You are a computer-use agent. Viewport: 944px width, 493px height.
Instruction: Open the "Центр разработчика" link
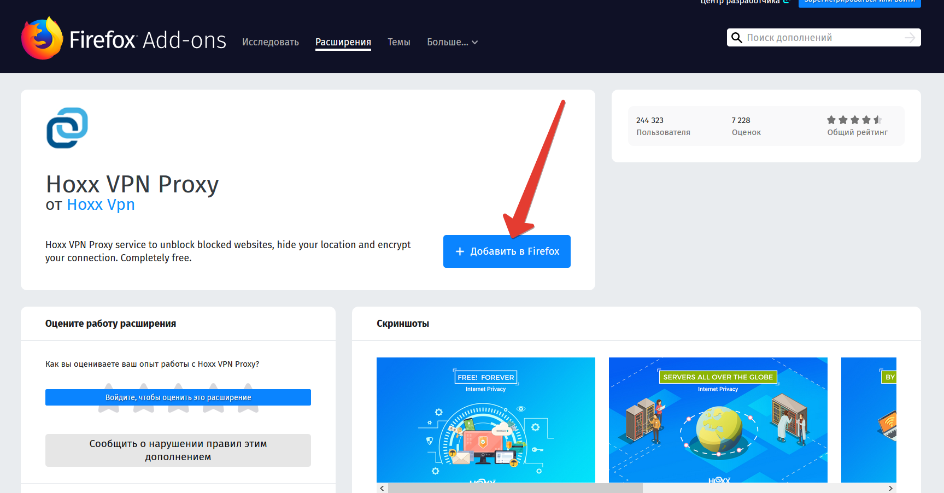pos(745,2)
